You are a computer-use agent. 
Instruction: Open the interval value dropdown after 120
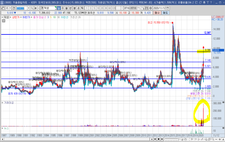[122, 8]
